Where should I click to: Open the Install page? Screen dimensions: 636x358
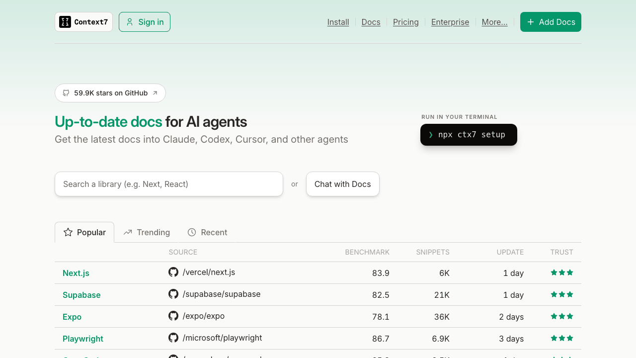(x=338, y=22)
